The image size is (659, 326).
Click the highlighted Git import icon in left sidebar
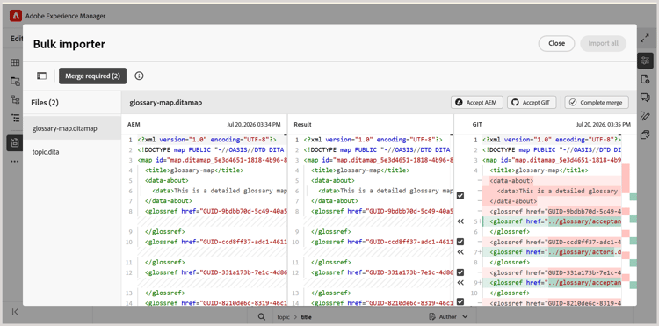tap(15, 143)
